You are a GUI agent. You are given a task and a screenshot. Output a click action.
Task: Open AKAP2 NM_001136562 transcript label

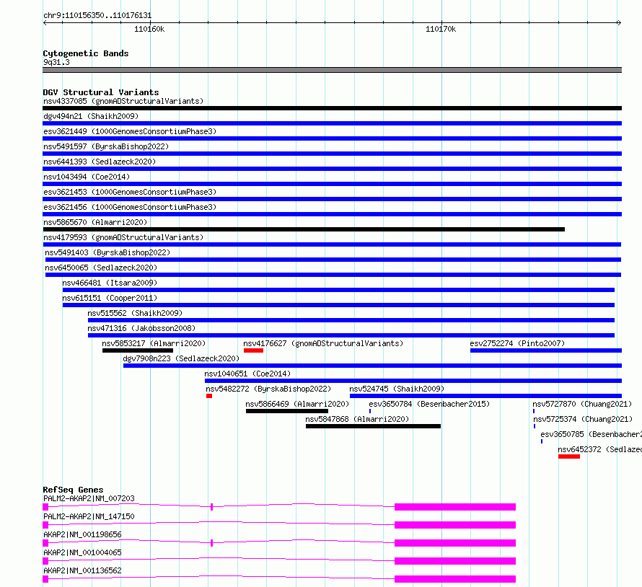(x=82, y=570)
